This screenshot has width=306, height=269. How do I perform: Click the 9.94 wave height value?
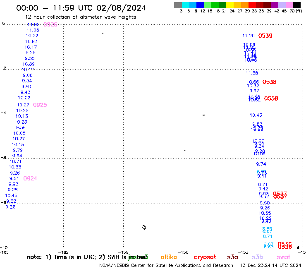point(17,156)
